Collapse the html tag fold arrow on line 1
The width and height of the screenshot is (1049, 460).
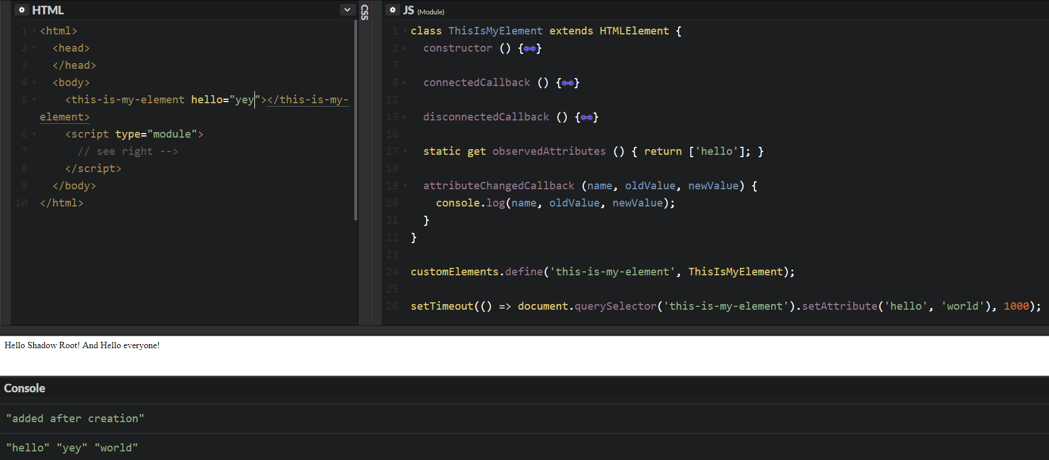tap(34, 31)
